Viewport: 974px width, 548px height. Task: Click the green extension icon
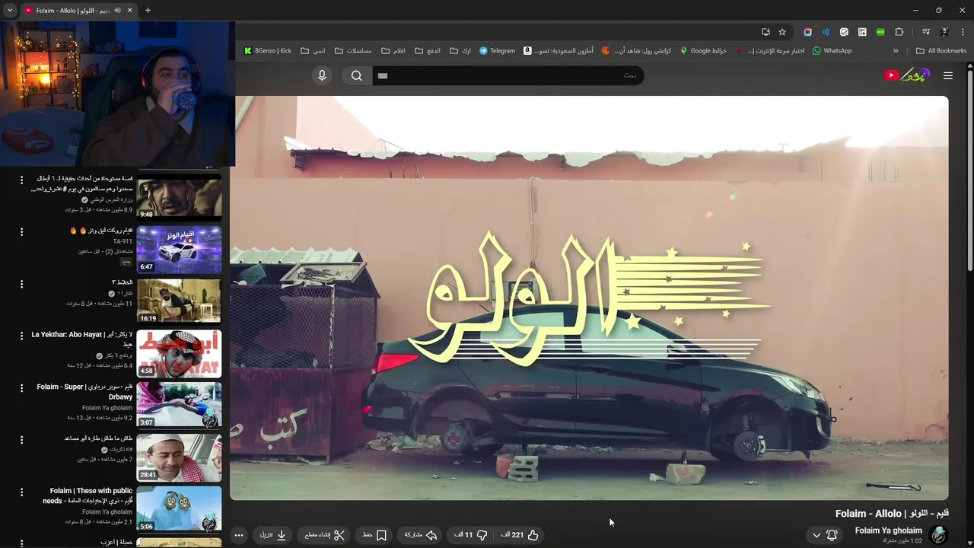880,32
